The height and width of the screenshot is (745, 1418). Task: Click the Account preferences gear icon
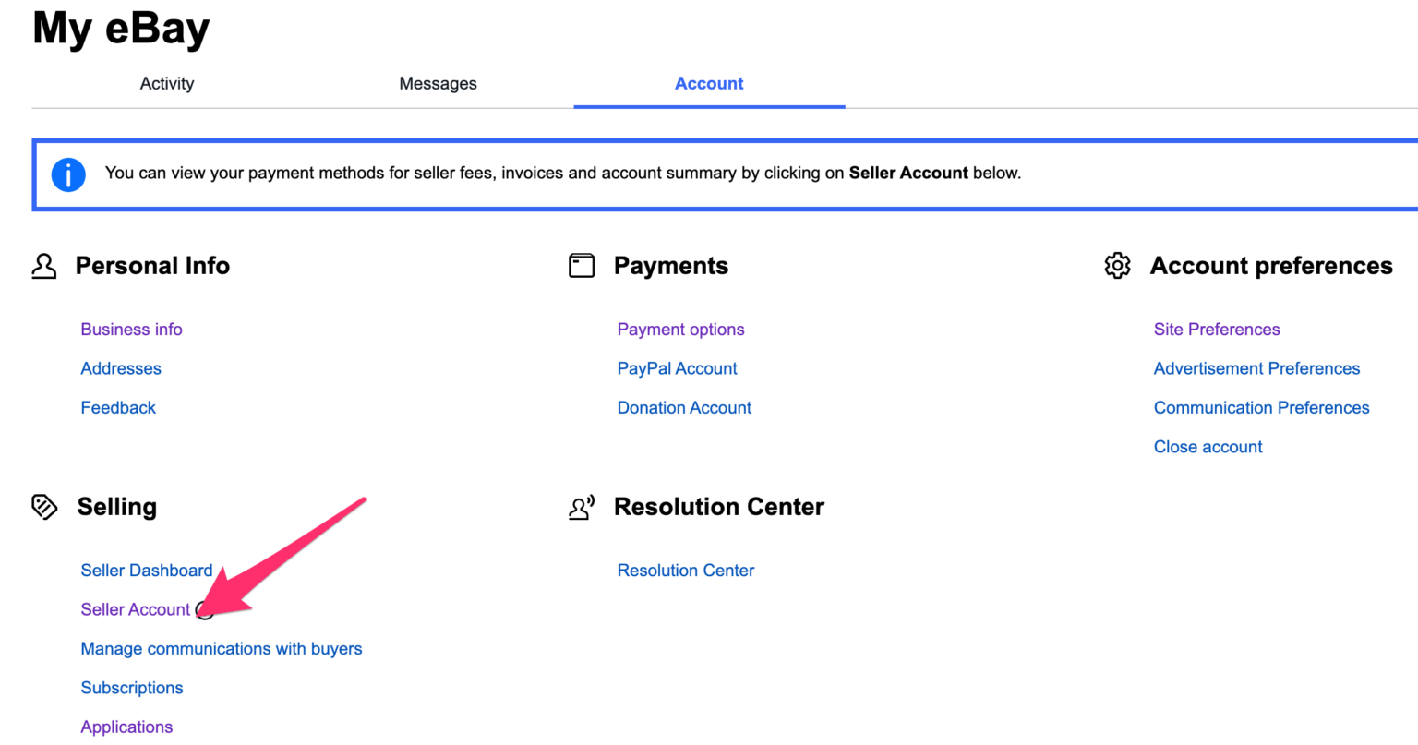(x=1117, y=265)
